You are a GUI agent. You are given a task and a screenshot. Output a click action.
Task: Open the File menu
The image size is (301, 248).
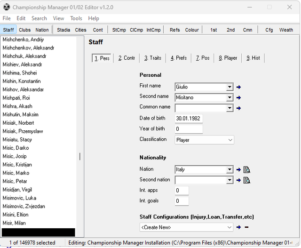point(7,18)
